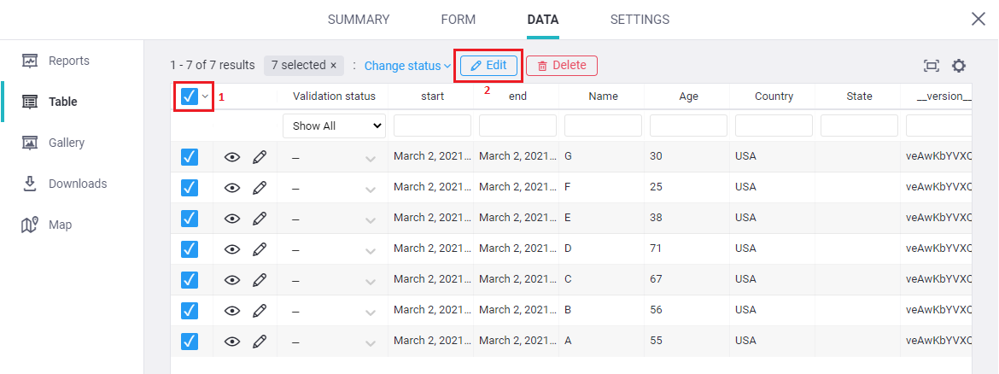Click the red Delete button
This screenshot has width=999, height=374.
pyautogui.click(x=561, y=65)
